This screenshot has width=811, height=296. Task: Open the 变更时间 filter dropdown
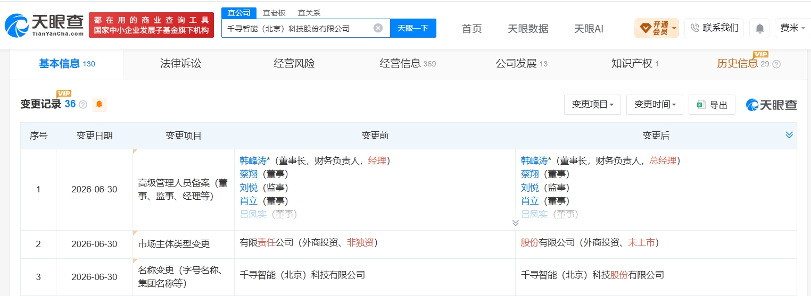[x=655, y=105]
